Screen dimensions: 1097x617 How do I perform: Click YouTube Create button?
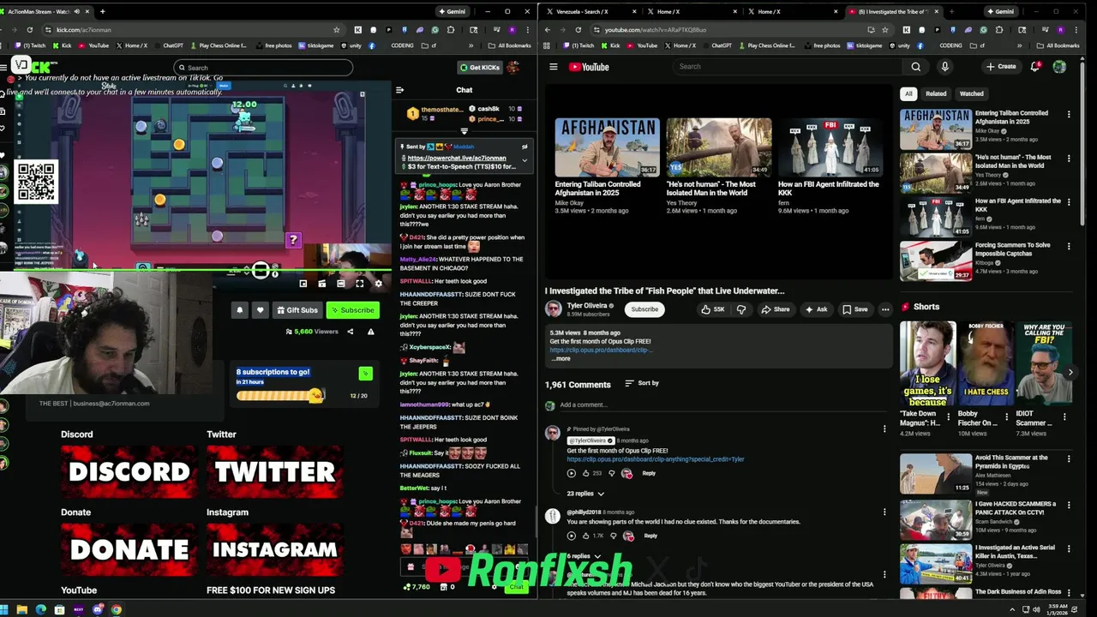pyautogui.click(x=1001, y=67)
